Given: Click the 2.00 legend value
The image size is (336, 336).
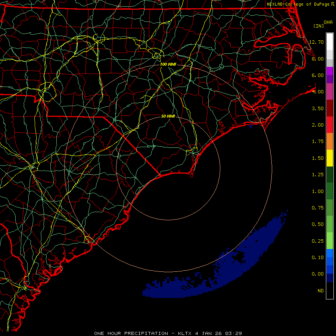Looking at the screenshot, I should tap(318, 125).
